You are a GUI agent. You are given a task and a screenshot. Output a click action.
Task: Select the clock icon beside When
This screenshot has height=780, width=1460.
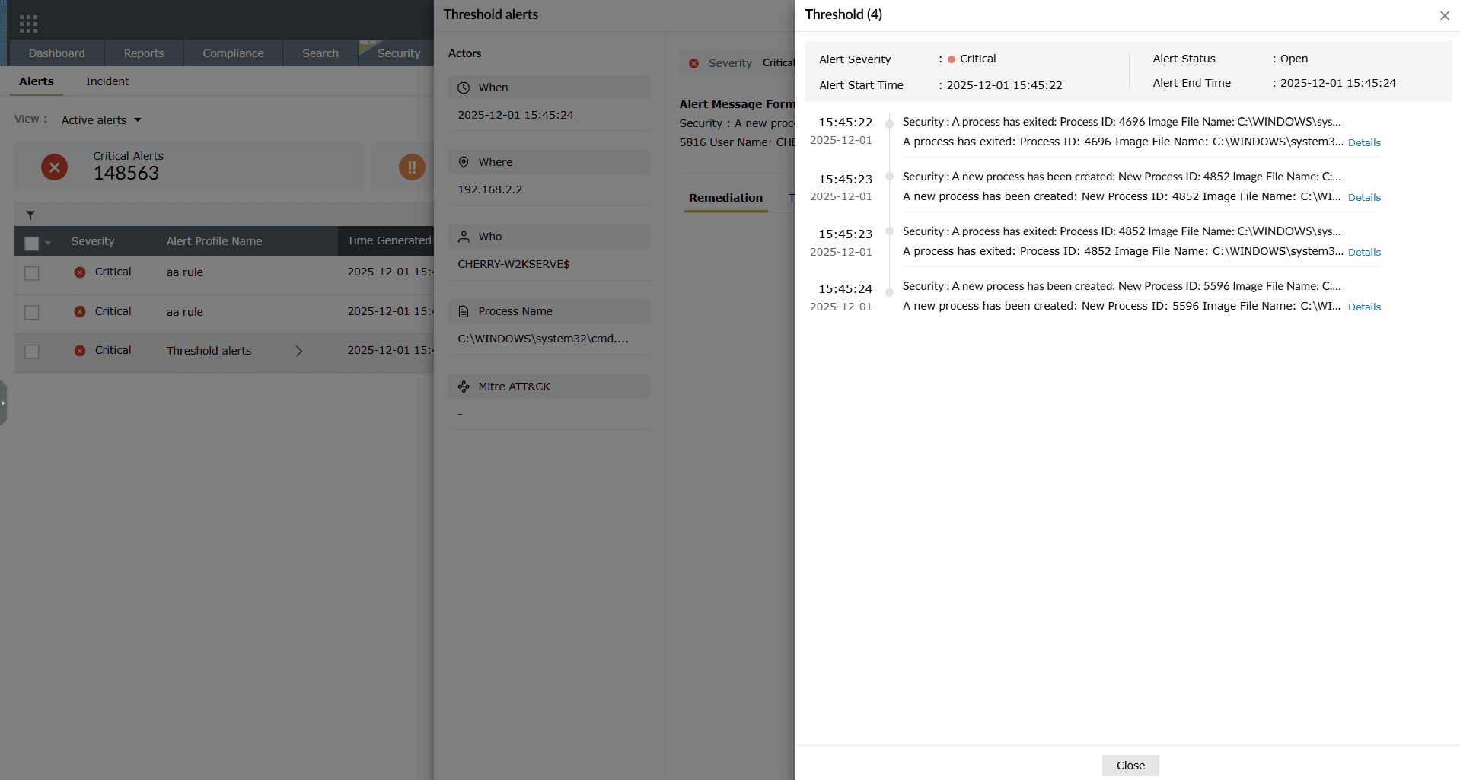pyautogui.click(x=464, y=87)
